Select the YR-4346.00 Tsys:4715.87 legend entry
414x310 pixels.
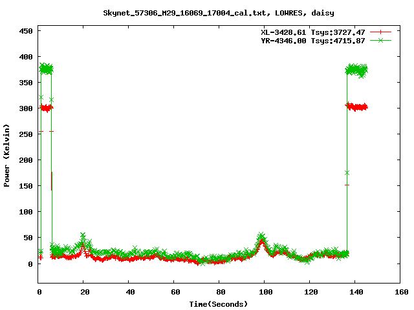[312, 41]
